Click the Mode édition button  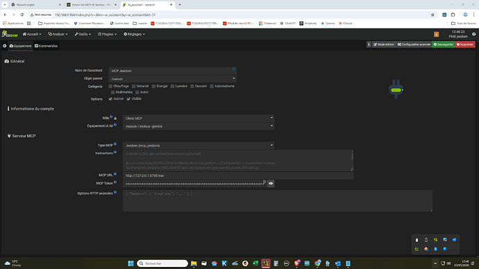click(384, 44)
